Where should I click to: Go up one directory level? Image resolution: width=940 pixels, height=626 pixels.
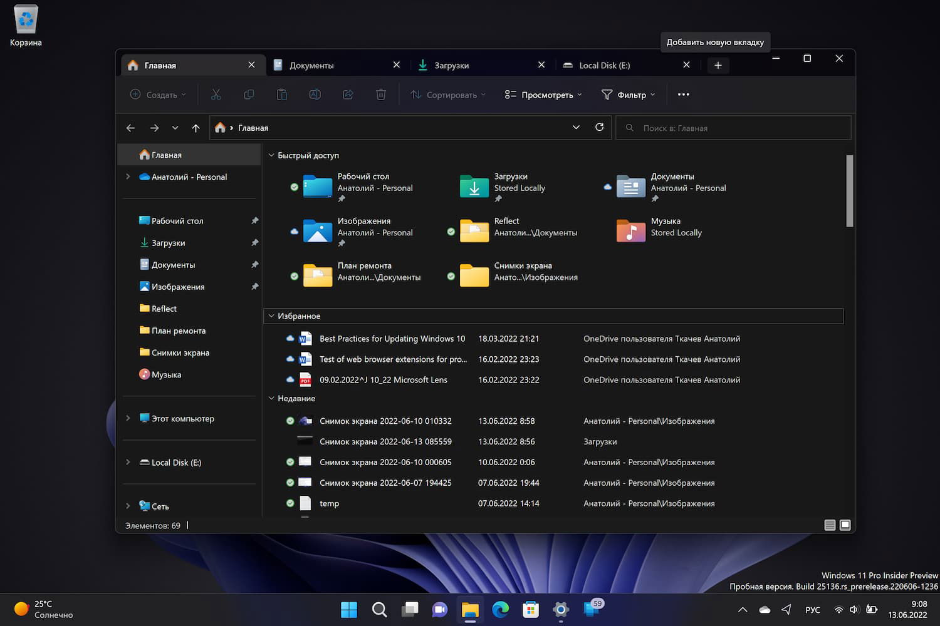tap(196, 128)
